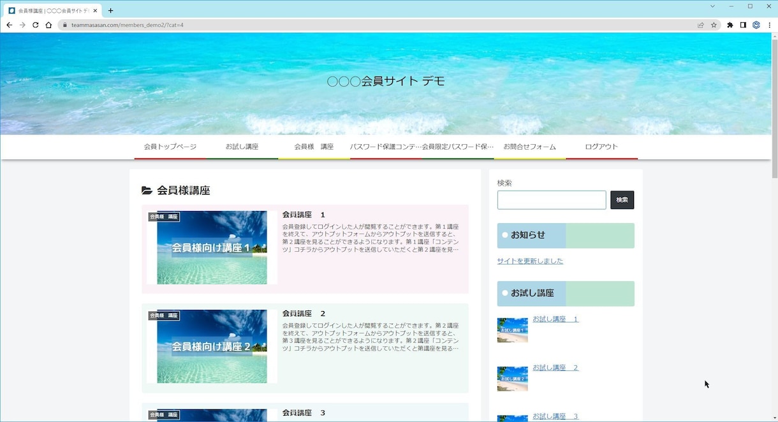The width and height of the screenshot is (778, 422).
Task: Click the 会員講座 1 excerpt text
Action: click(x=371, y=238)
